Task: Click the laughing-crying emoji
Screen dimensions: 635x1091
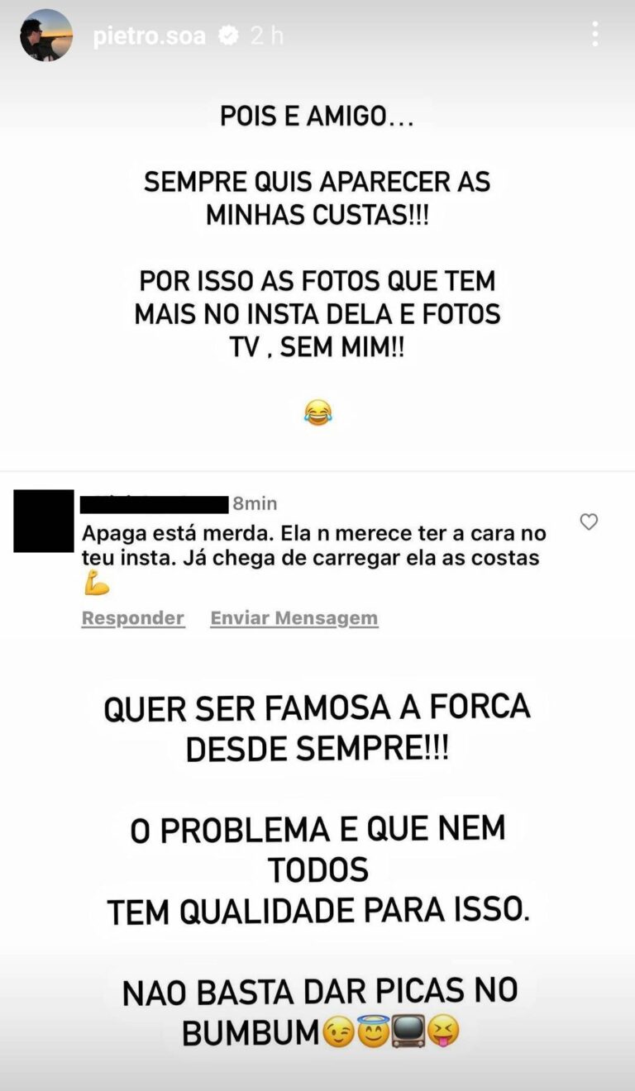Action: point(317,412)
